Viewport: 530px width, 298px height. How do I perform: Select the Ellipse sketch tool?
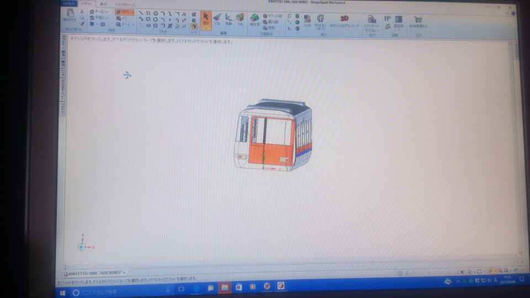pyautogui.click(x=149, y=25)
